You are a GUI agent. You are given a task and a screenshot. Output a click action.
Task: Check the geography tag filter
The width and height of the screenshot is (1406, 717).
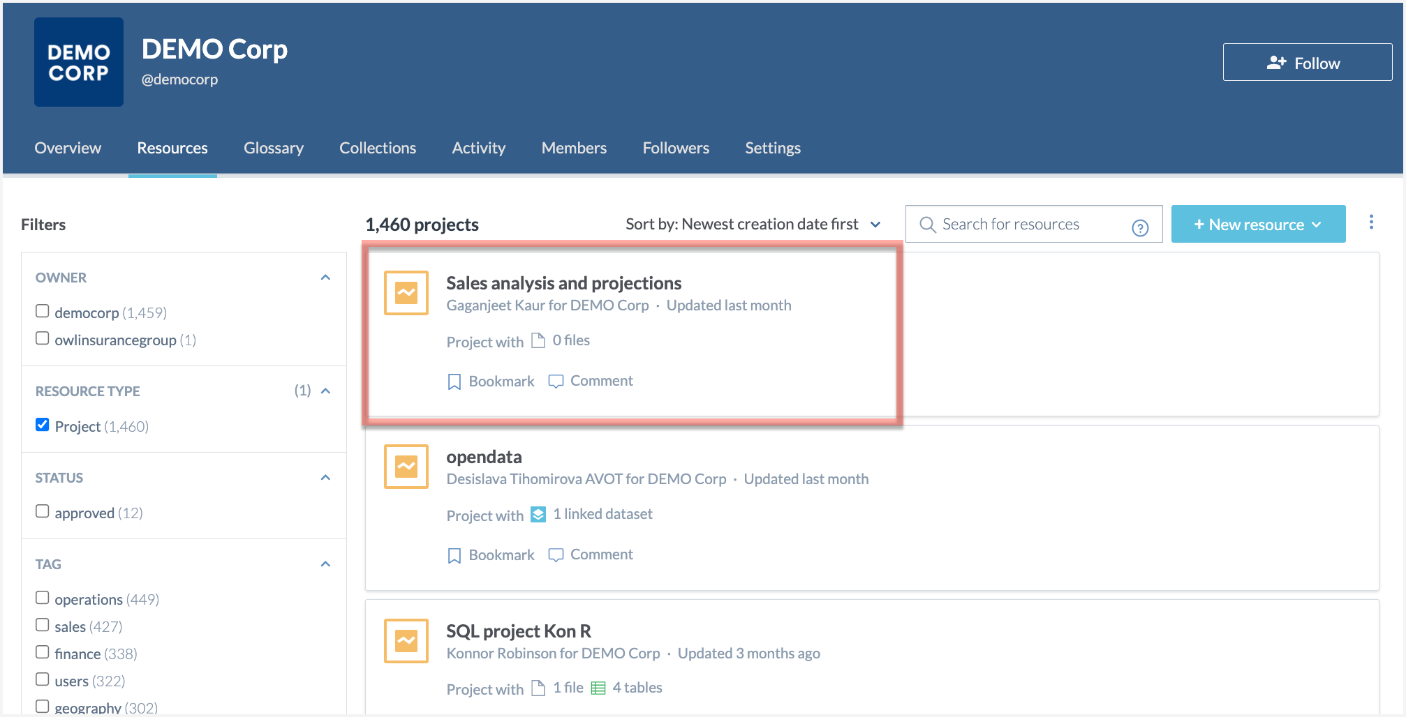coord(43,707)
